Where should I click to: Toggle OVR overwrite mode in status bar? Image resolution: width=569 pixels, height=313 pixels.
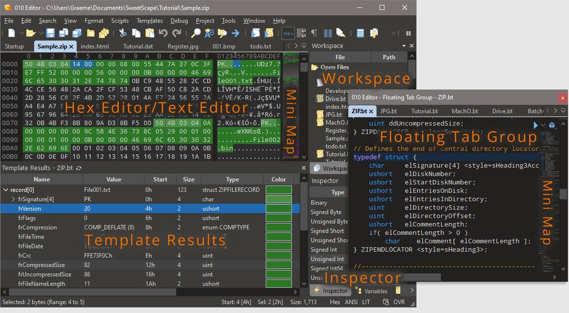(x=399, y=302)
